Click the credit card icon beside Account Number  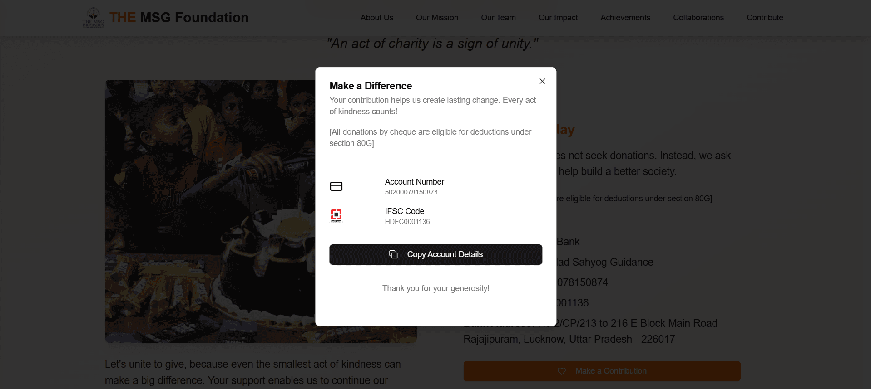[x=336, y=186]
